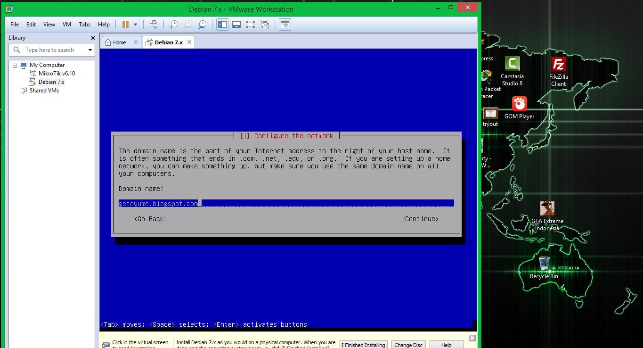Select Shared VMs in the Library
Image resolution: width=643 pixels, height=348 pixels.
[44, 91]
